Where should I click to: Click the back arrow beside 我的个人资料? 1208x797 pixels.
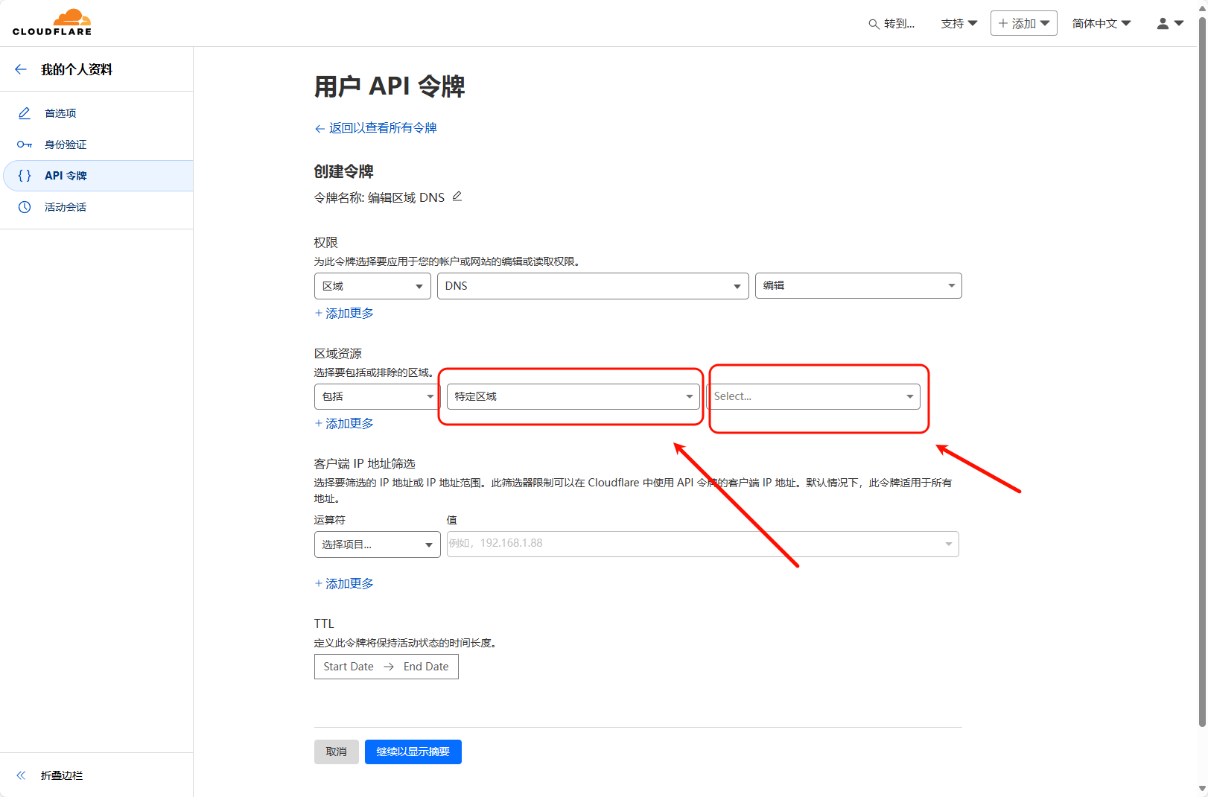pyautogui.click(x=21, y=69)
